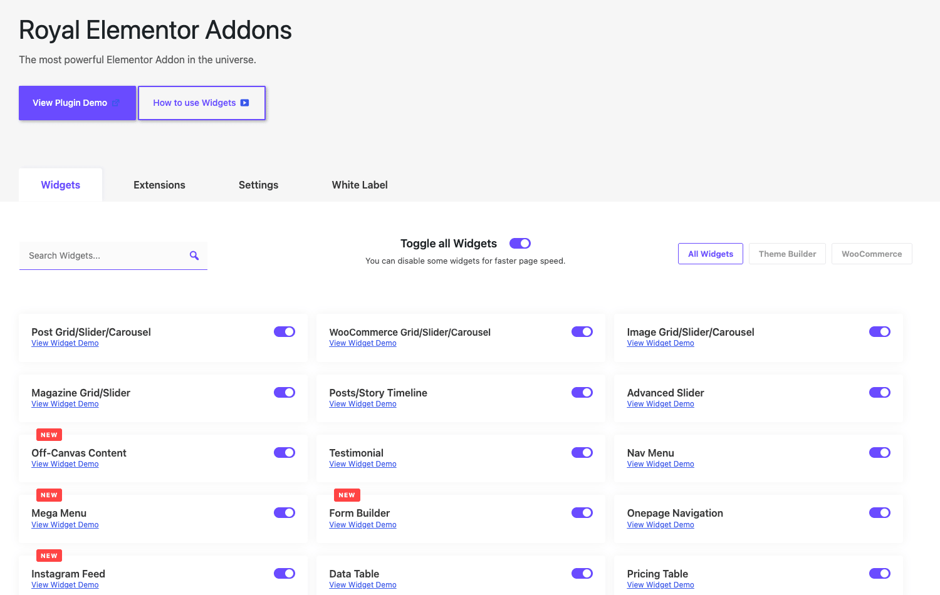940x595 pixels.
Task: Disable Post Grid/Slider/Carousel widget toggle
Action: tap(285, 332)
